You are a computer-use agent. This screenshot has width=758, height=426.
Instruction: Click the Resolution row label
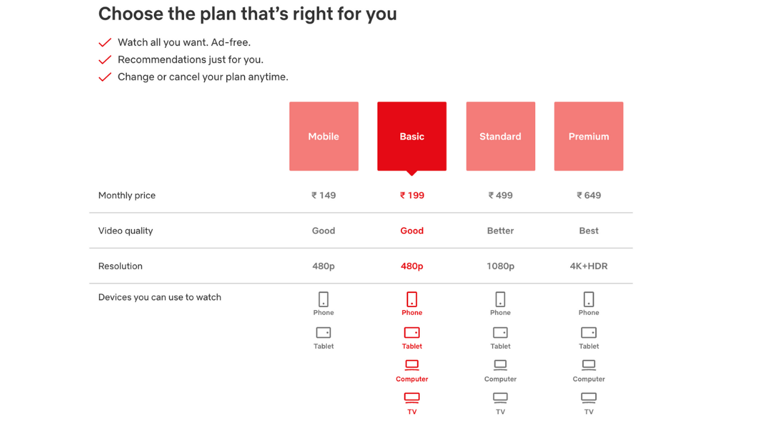[x=120, y=266]
